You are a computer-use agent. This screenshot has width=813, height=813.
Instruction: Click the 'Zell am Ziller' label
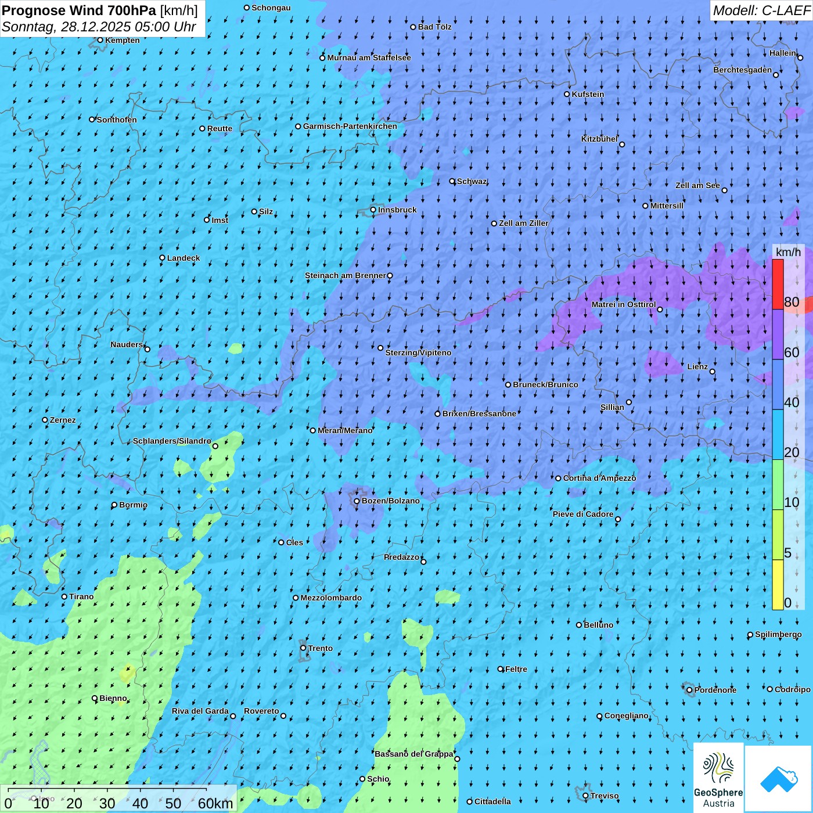[x=524, y=223]
